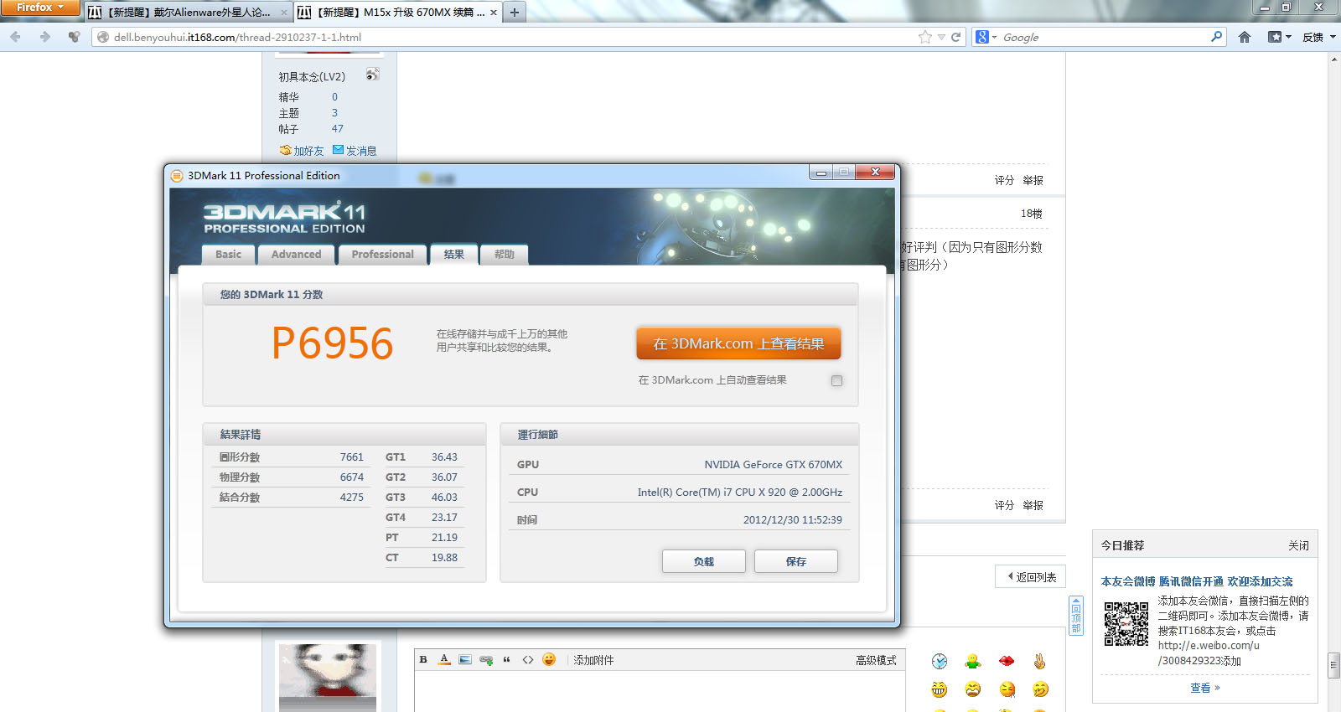The height and width of the screenshot is (712, 1341).
Task: Click the 18楼 floor number
Action: (1032, 214)
